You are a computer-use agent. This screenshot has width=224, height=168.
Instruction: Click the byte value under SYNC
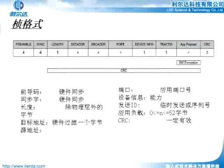click(x=41, y=52)
